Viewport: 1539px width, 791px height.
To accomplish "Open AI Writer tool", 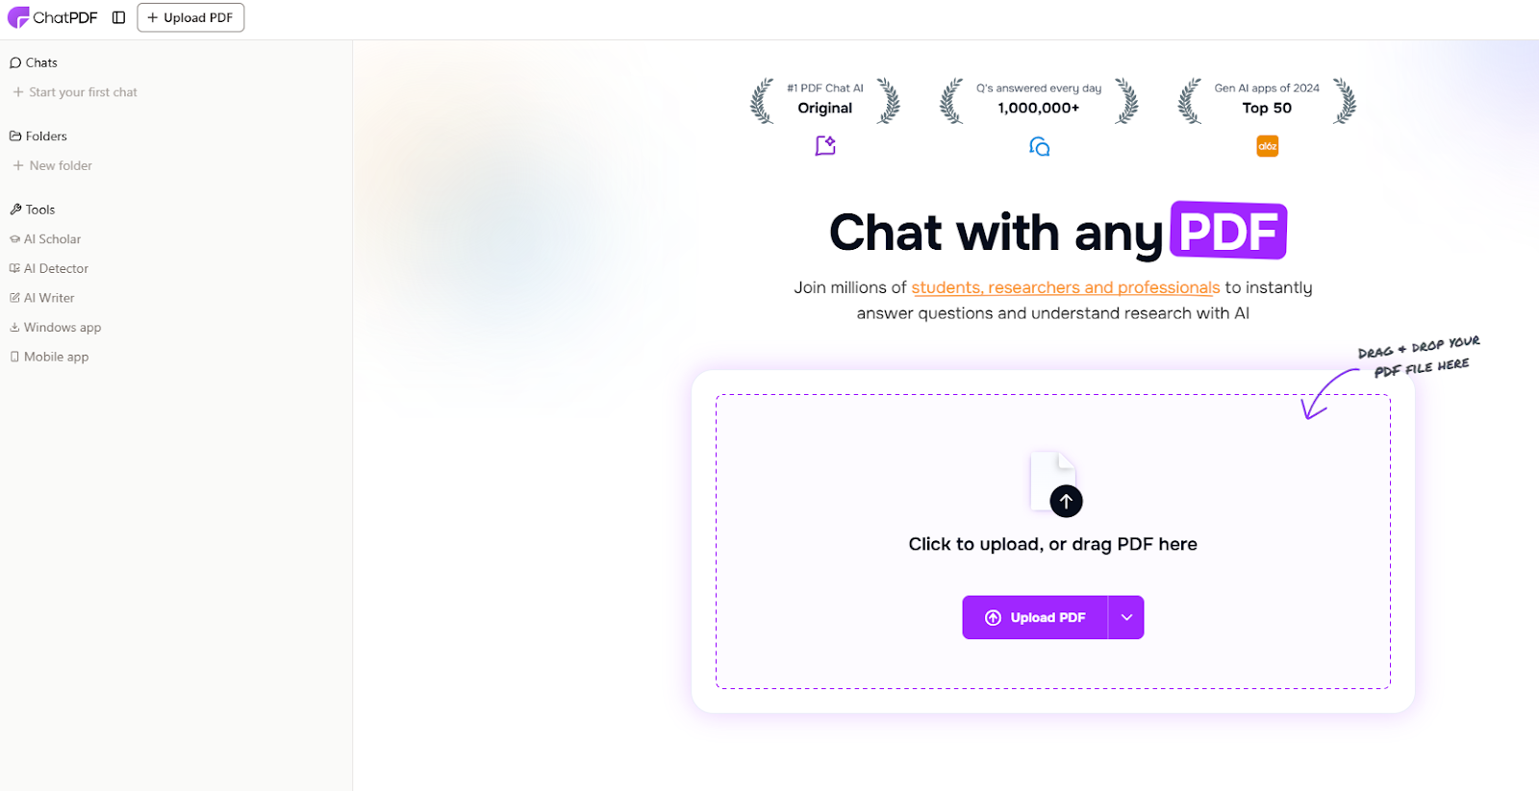I will [42, 298].
